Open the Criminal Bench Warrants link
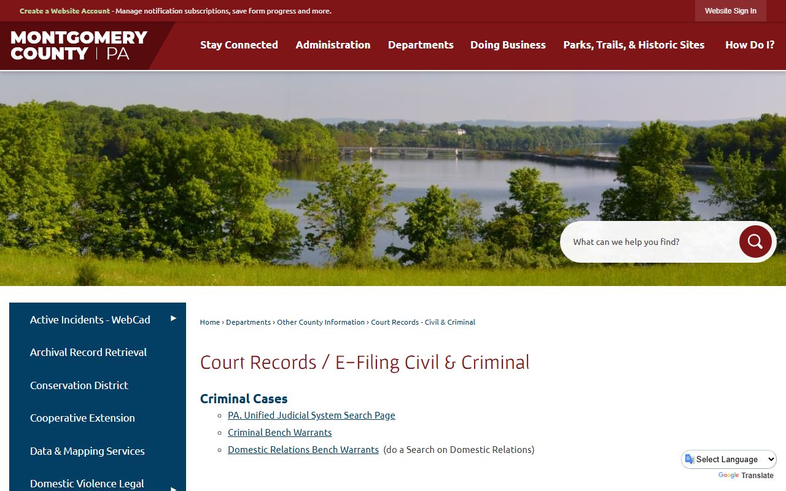 (x=279, y=433)
